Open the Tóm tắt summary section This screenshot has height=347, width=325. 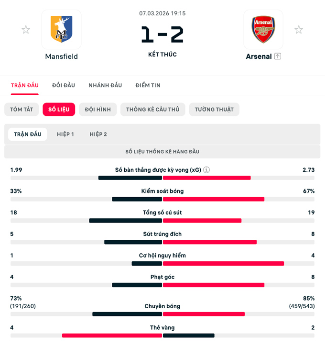(22, 110)
